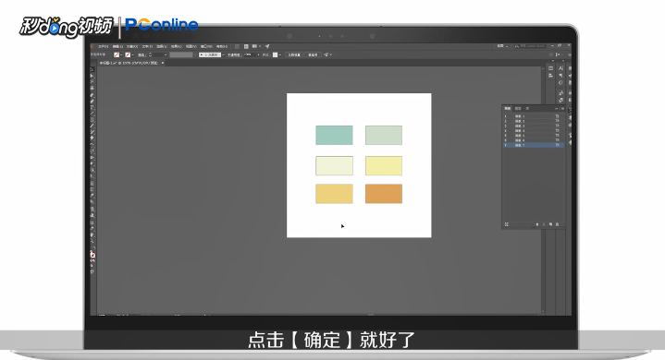Click the Fill and Stroke indicator in the toolbar
Viewport: 665px width, 360px height.
click(x=92, y=254)
